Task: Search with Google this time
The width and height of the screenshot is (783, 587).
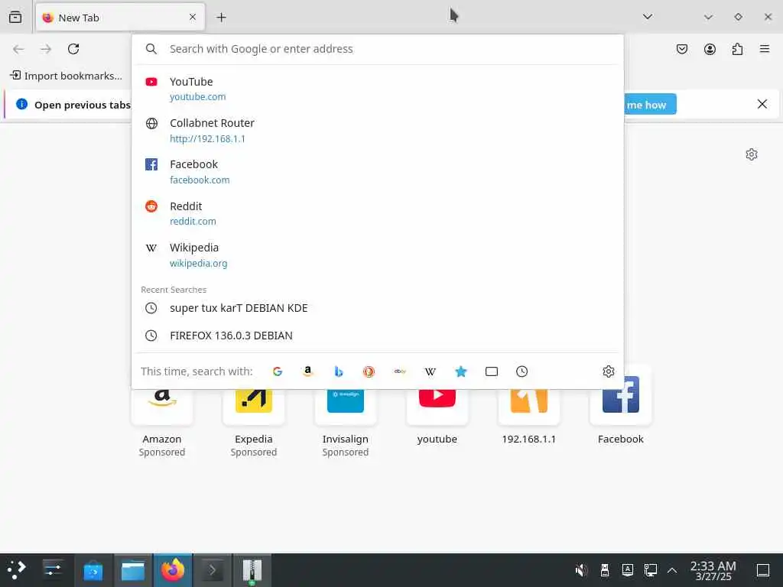Action: click(278, 371)
